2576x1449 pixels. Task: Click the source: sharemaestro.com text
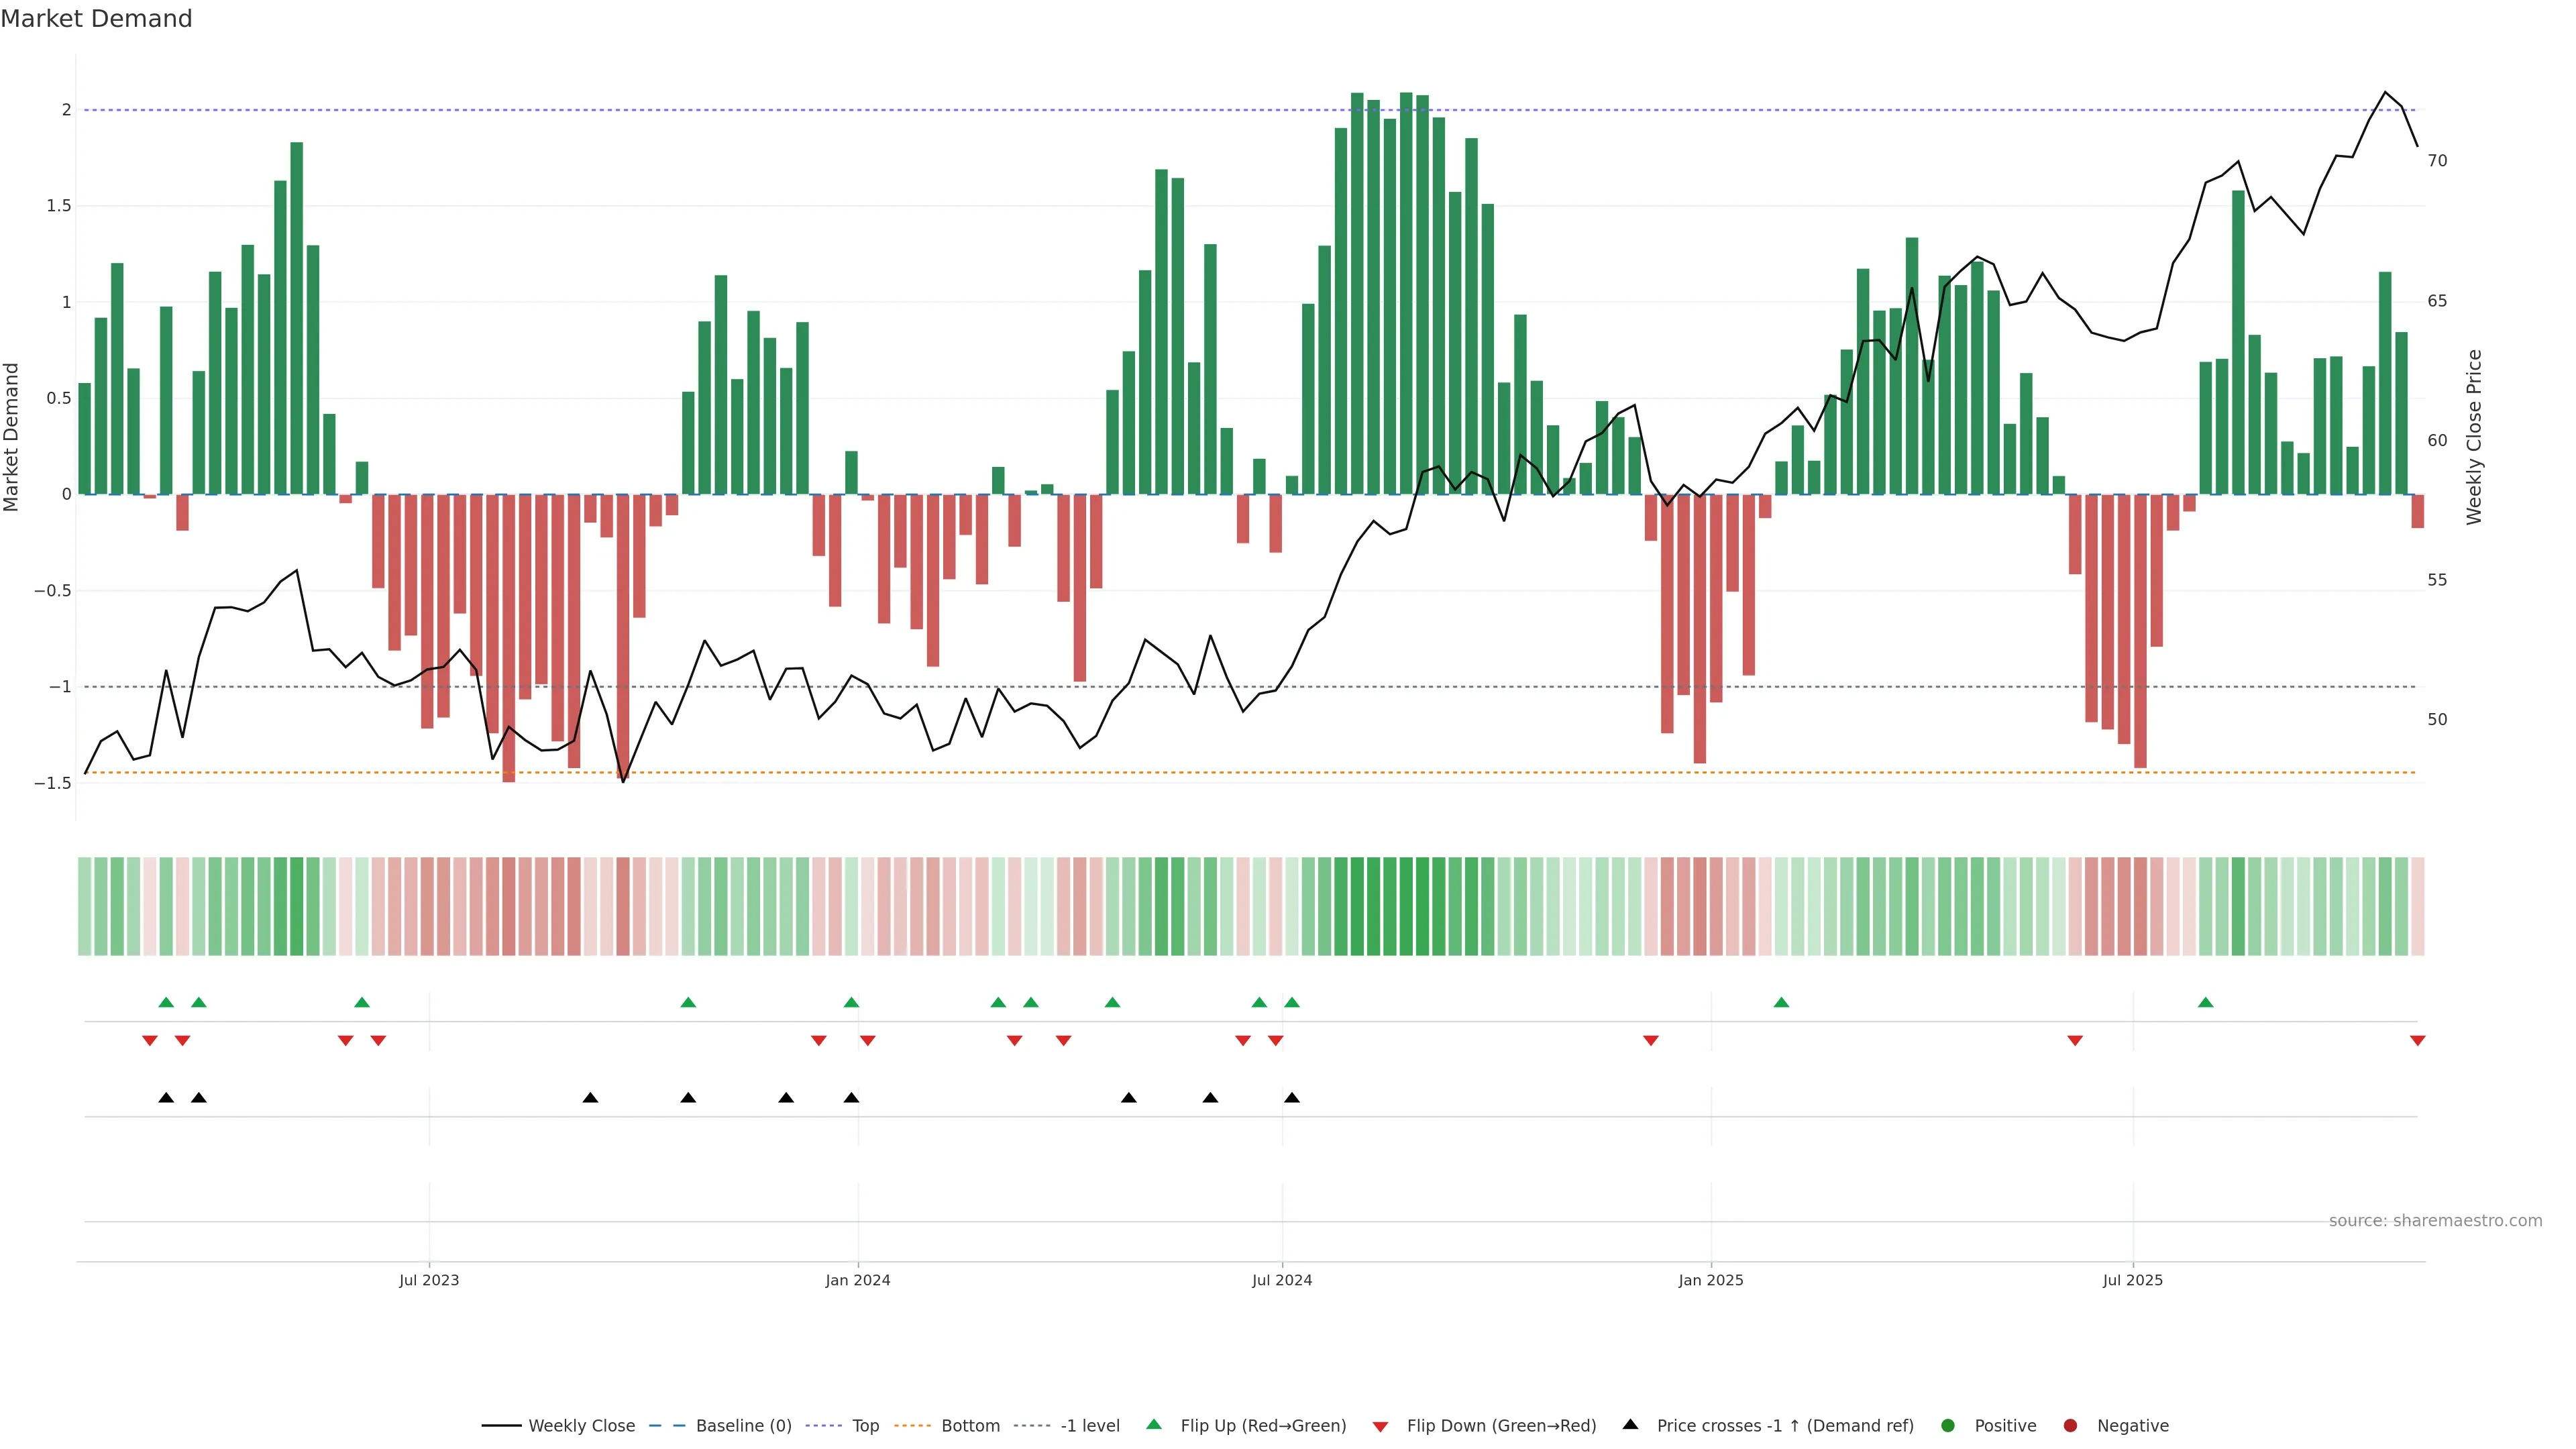[x=2435, y=1220]
